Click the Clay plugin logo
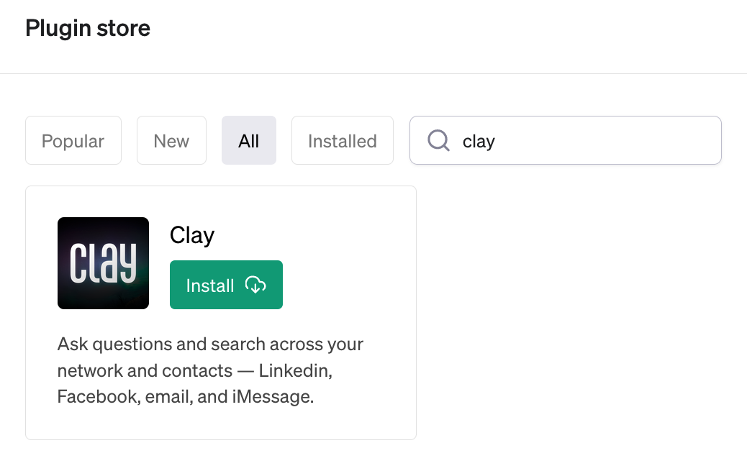 coord(103,263)
